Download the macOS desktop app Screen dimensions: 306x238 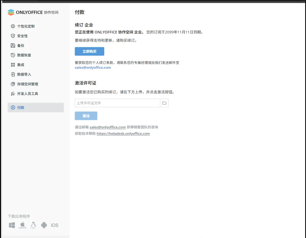pos(23,225)
